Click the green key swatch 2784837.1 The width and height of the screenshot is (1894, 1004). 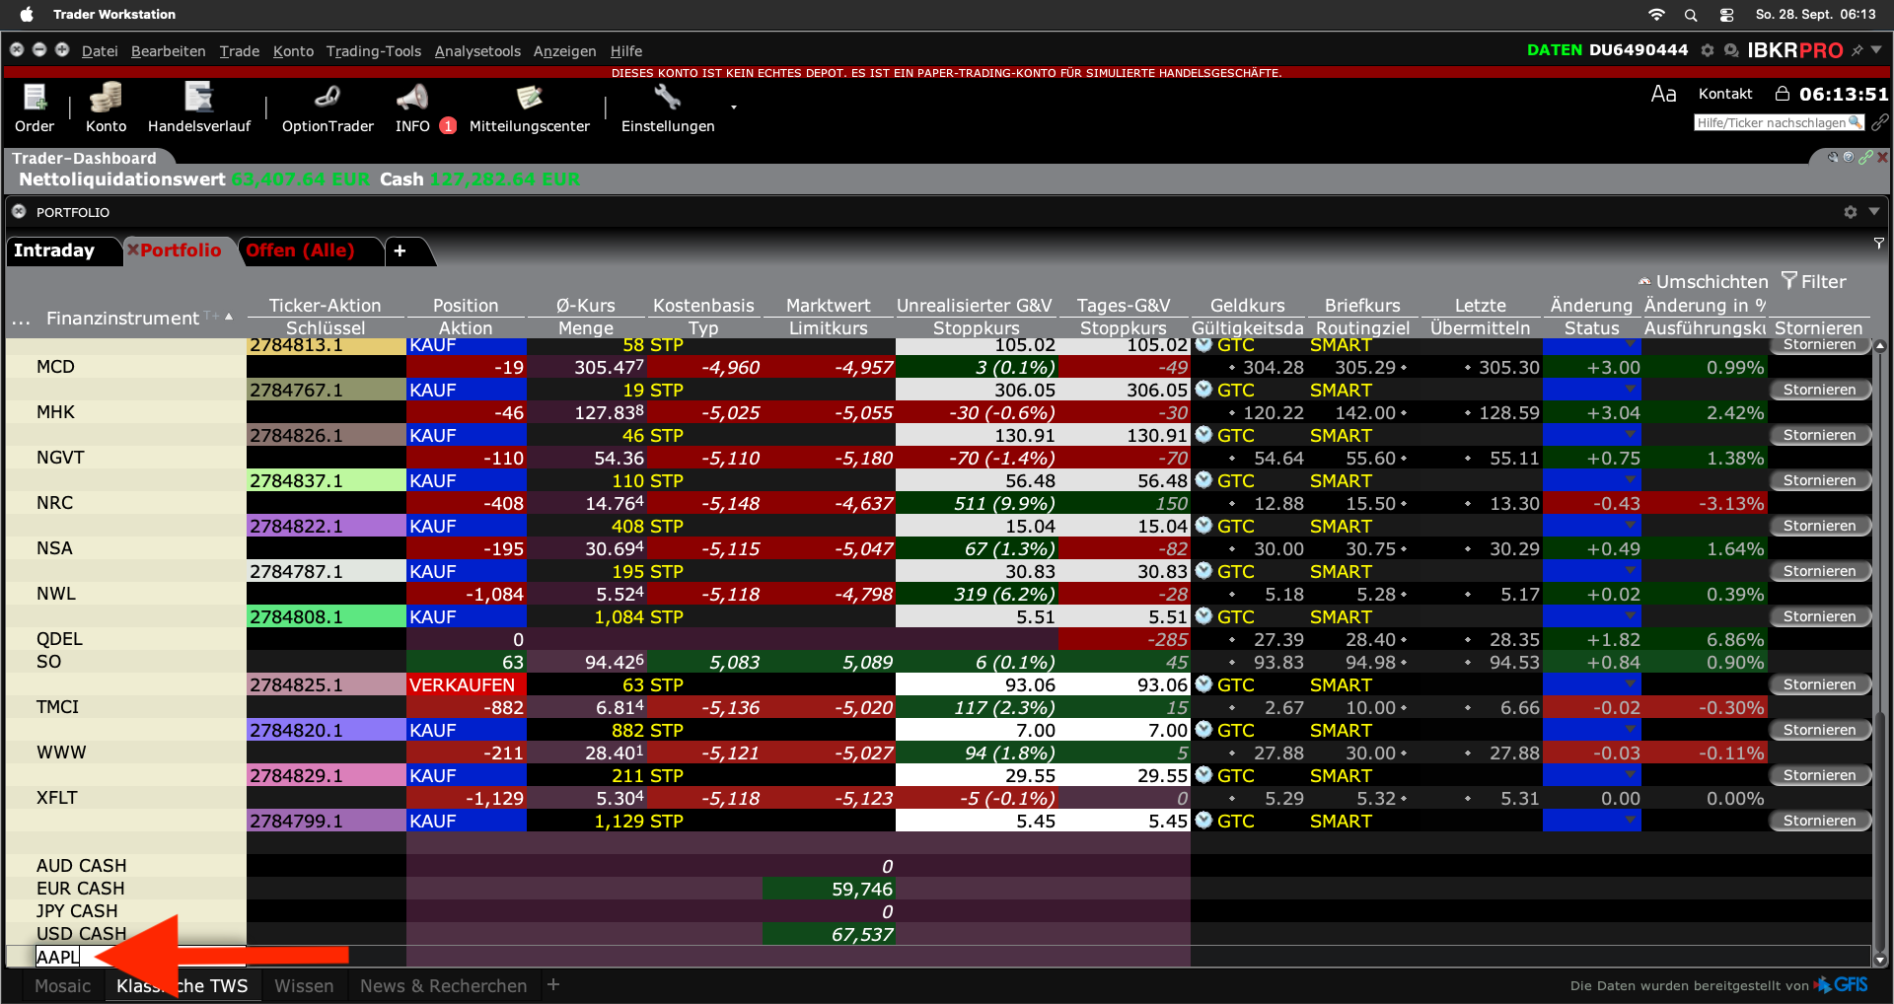coord(326,481)
